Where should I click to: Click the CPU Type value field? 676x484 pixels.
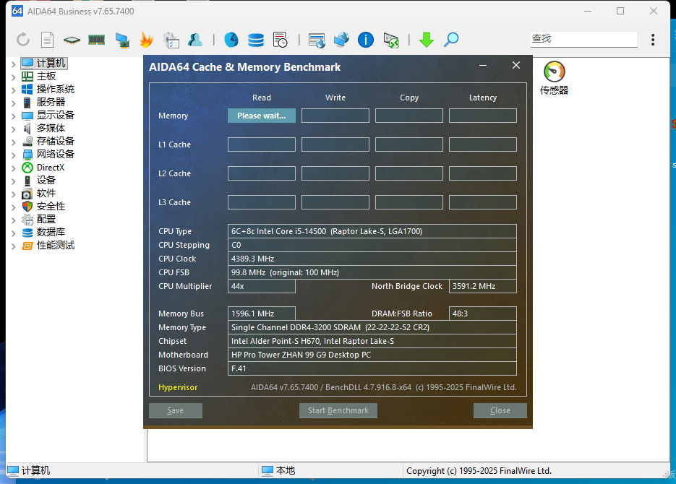tap(372, 231)
